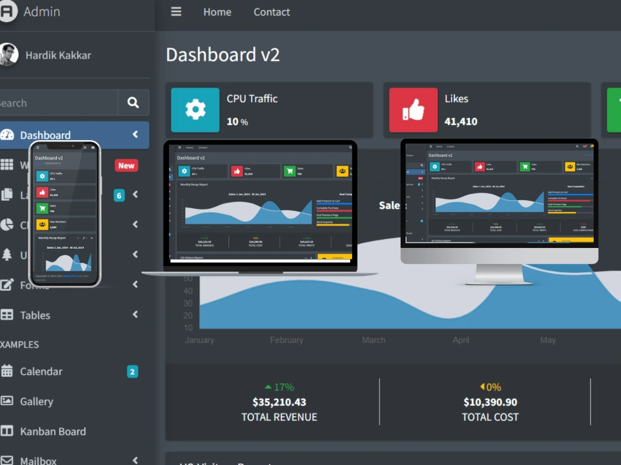Click the Tables grid icon
The height and width of the screenshot is (465, 621).
tap(7, 315)
